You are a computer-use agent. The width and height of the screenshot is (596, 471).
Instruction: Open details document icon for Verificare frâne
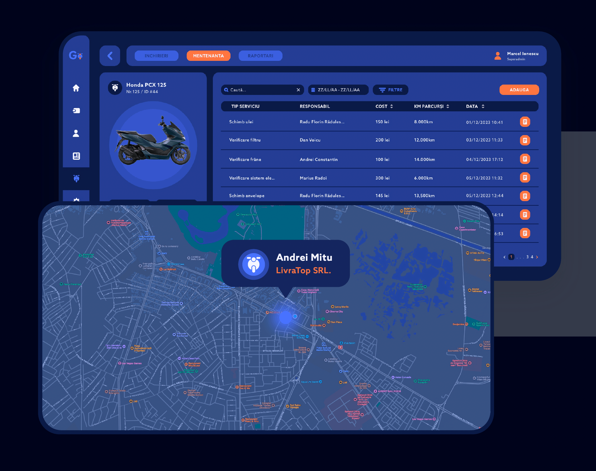coord(525,159)
